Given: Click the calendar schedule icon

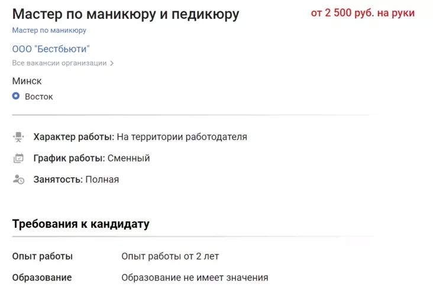Looking at the screenshot, I should [x=18, y=159].
